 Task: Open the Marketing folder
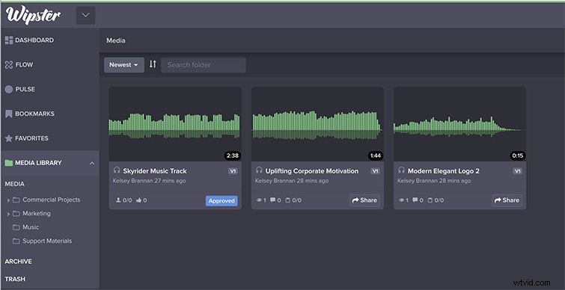37,213
